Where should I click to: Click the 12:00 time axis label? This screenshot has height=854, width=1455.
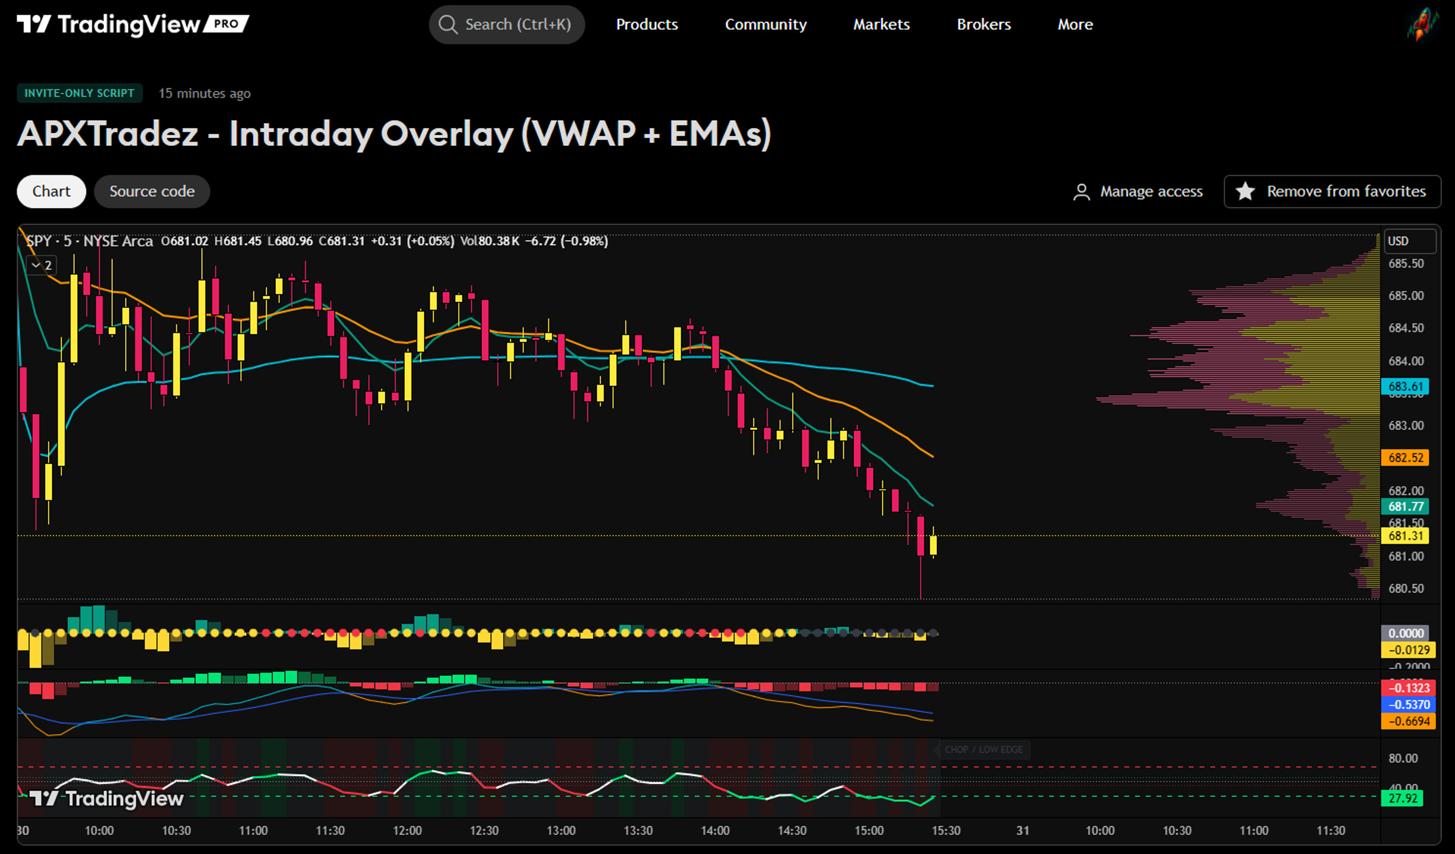pyautogui.click(x=408, y=831)
